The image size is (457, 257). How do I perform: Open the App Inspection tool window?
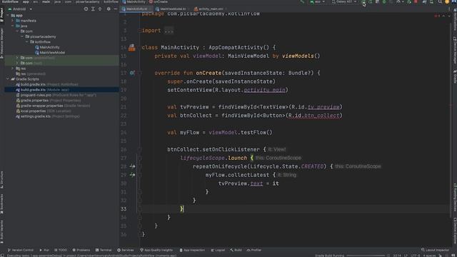[x=192, y=250]
